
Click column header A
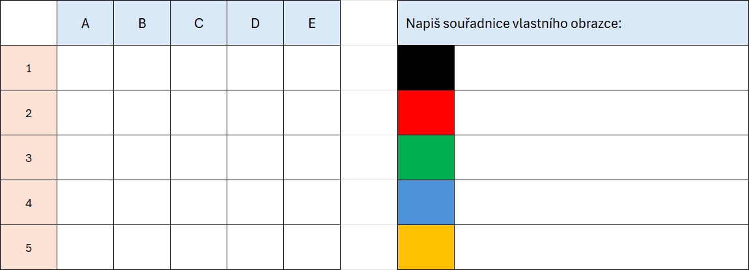click(x=85, y=23)
